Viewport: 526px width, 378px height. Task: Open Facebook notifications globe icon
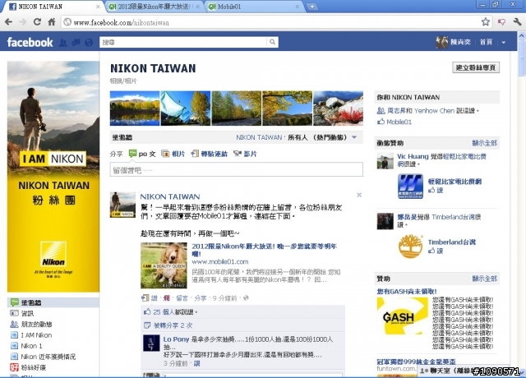[x=89, y=42]
